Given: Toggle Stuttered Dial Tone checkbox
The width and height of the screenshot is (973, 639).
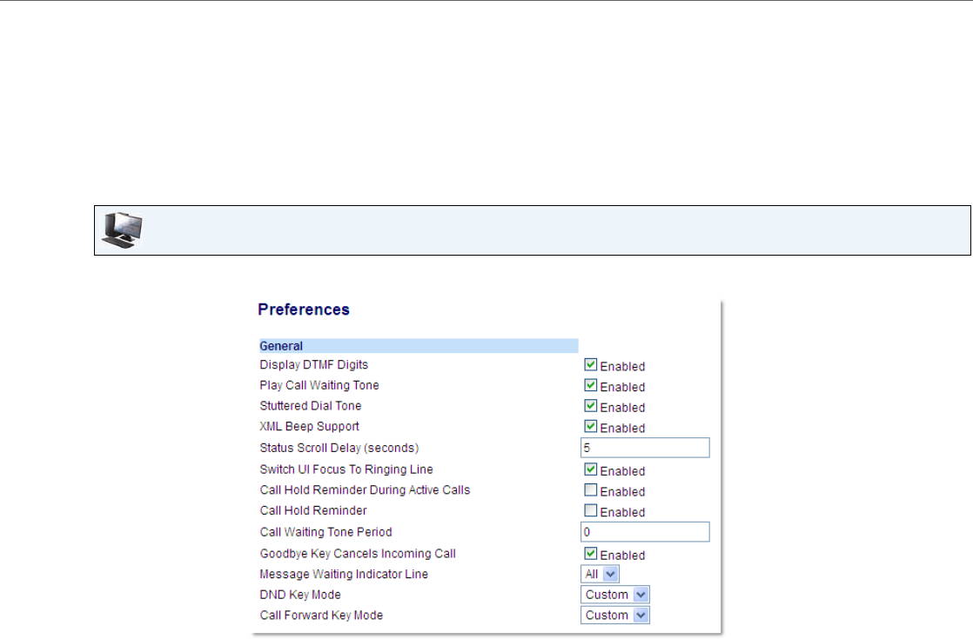Looking at the screenshot, I should [x=591, y=405].
